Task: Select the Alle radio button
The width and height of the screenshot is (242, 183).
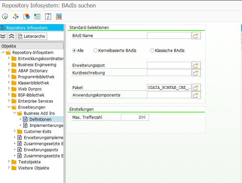Action: 74,50
